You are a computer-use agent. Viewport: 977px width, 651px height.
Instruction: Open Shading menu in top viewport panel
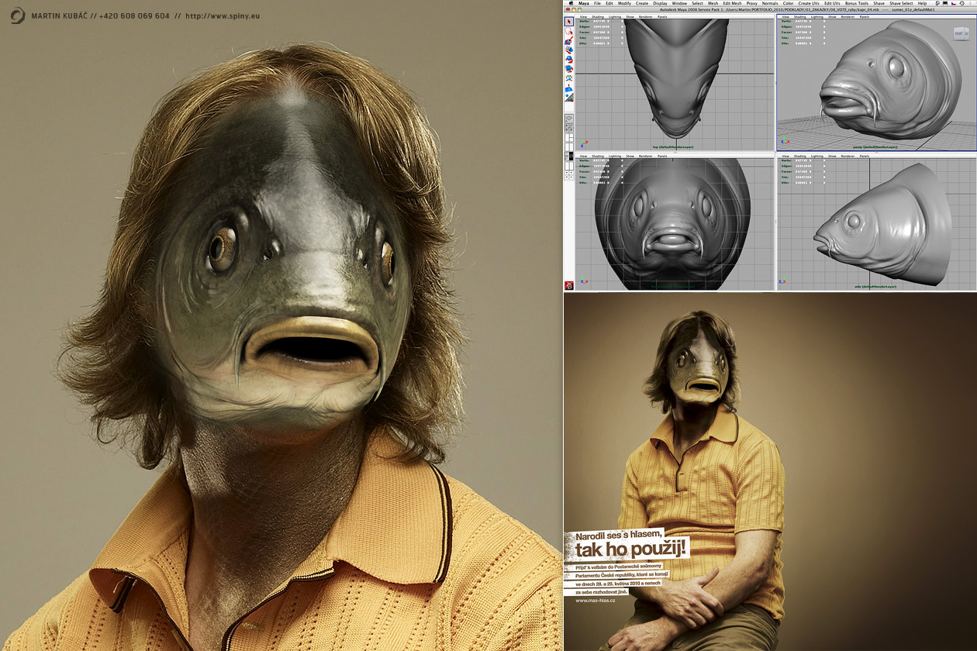pos(598,16)
